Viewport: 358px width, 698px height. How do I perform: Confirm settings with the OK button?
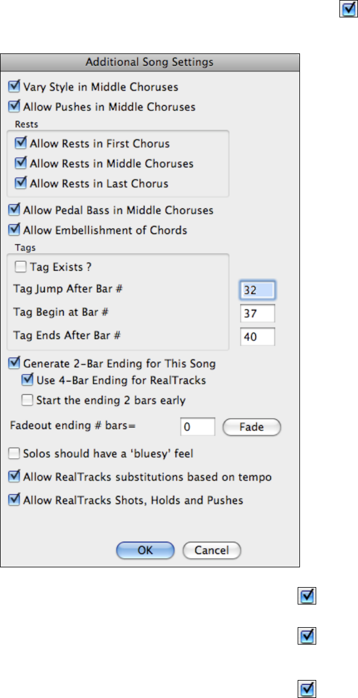click(145, 550)
